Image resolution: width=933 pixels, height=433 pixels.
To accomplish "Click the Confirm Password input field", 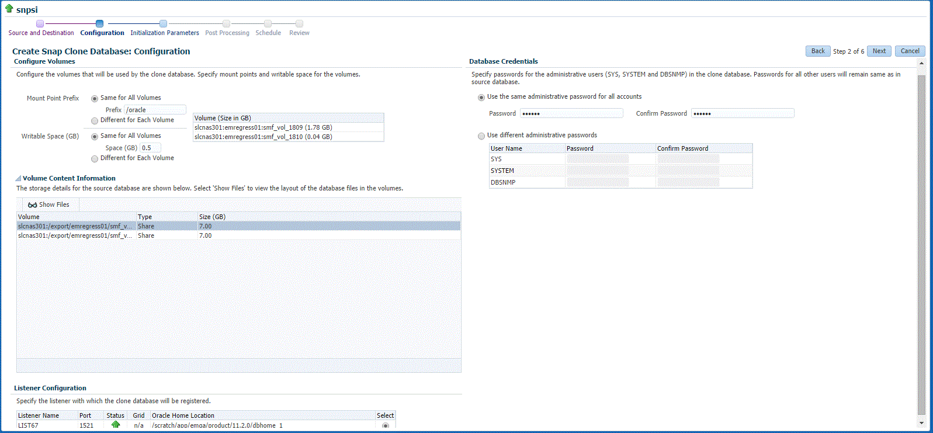I will pos(743,113).
